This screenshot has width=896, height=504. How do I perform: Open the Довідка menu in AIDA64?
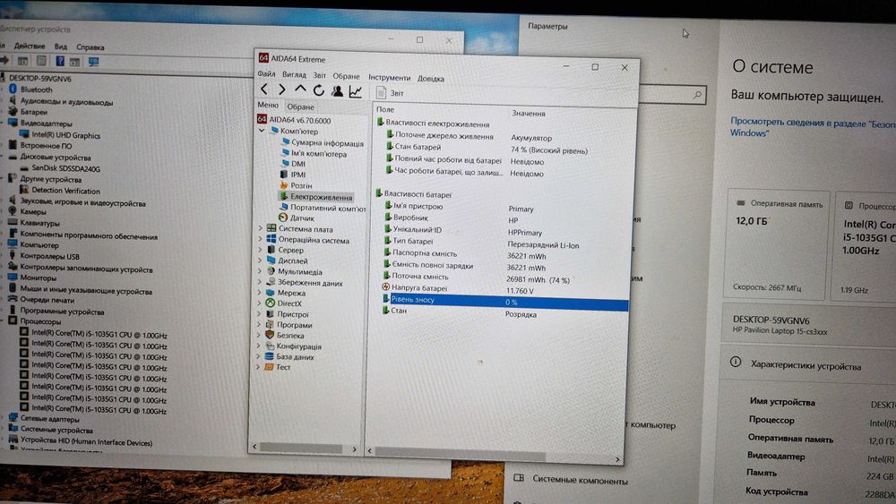click(x=431, y=79)
